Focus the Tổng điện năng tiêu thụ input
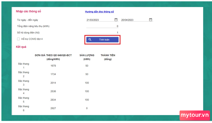The image size is (212, 123). click(x=102, y=26)
